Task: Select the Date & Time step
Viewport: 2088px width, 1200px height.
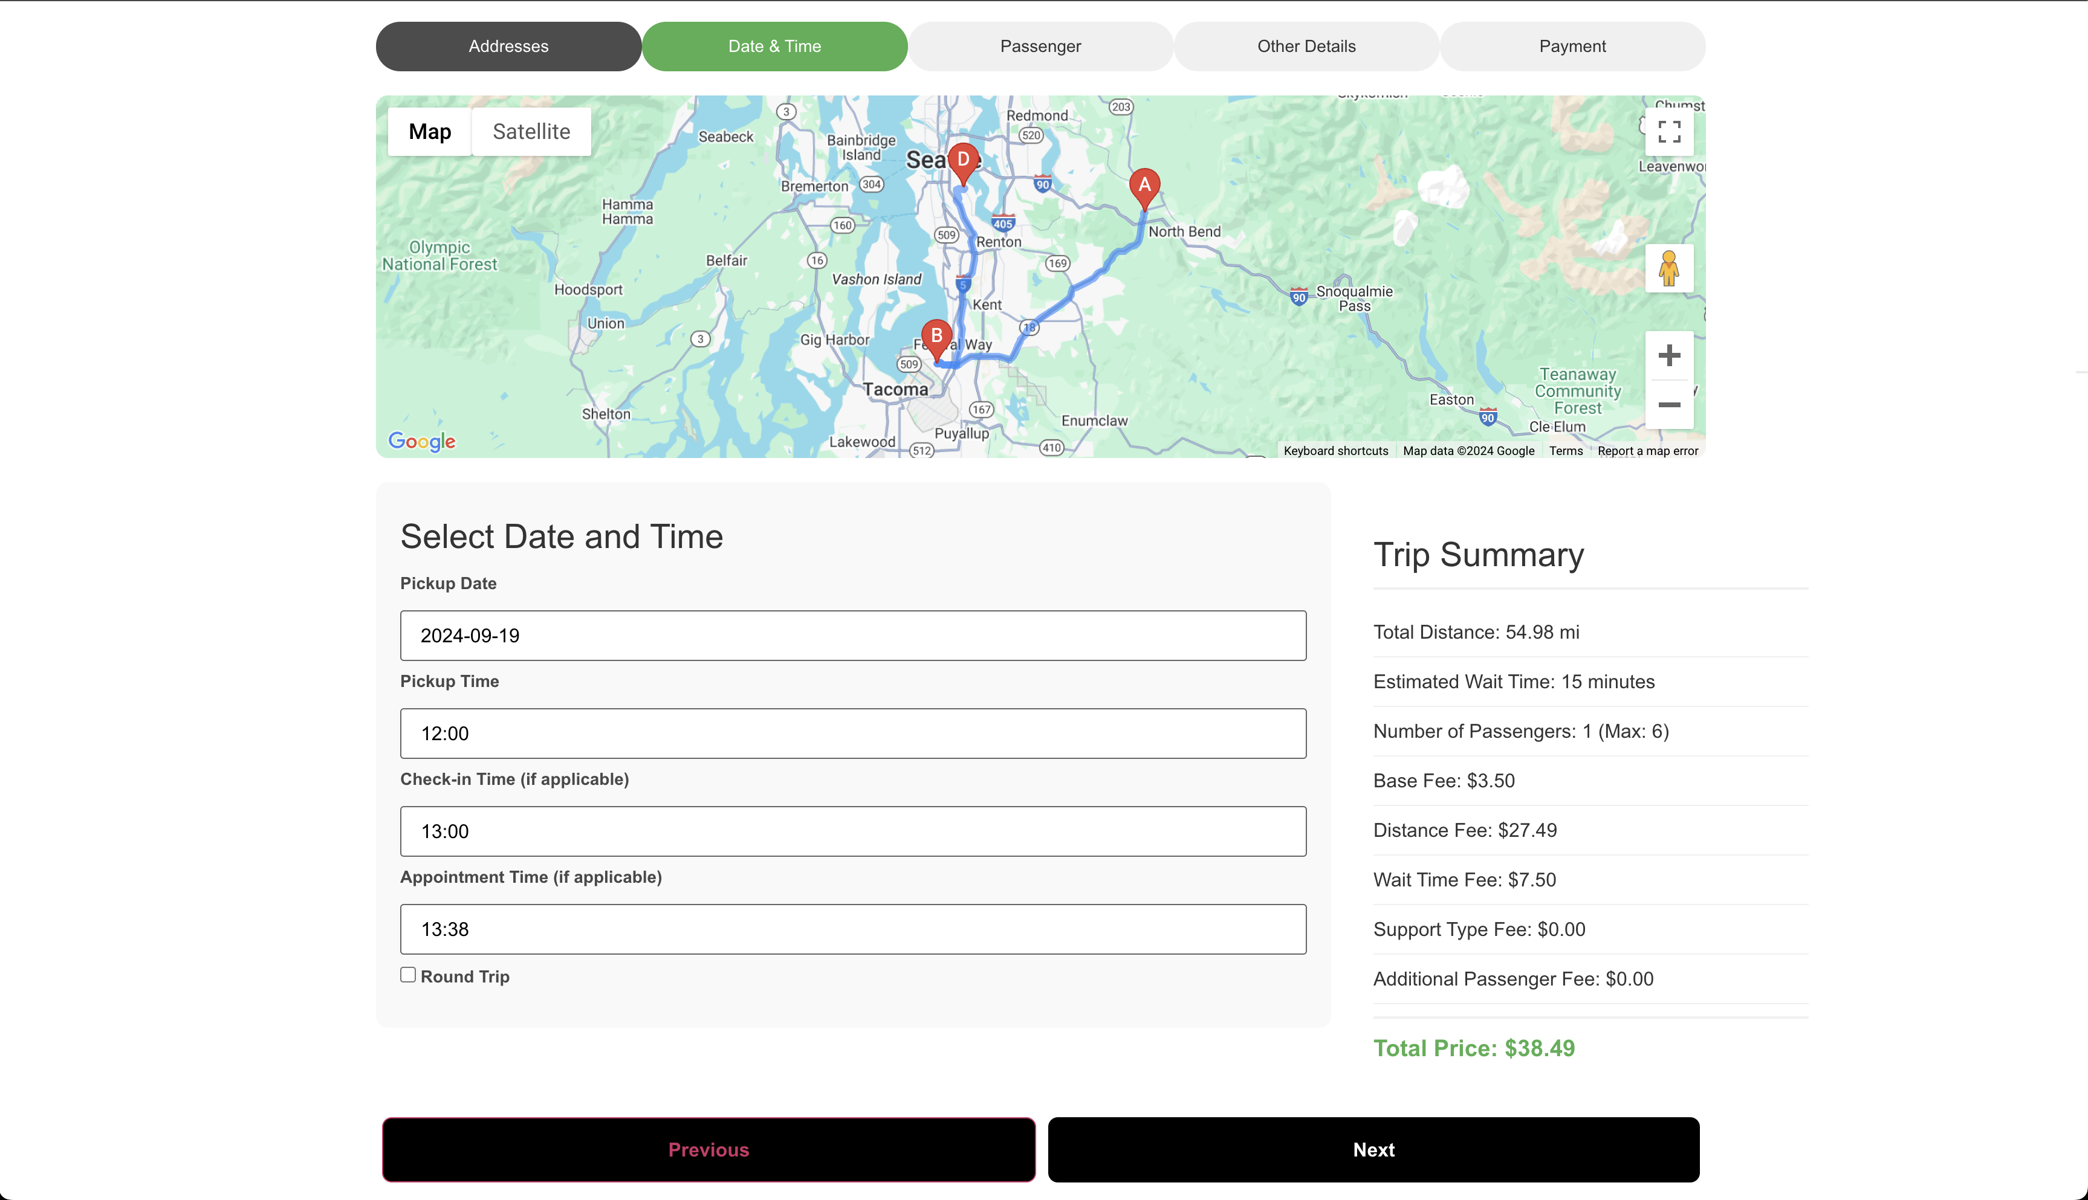Action: click(774, 46)
